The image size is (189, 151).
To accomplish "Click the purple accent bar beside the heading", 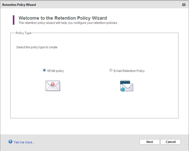I will tap(14, 20).
